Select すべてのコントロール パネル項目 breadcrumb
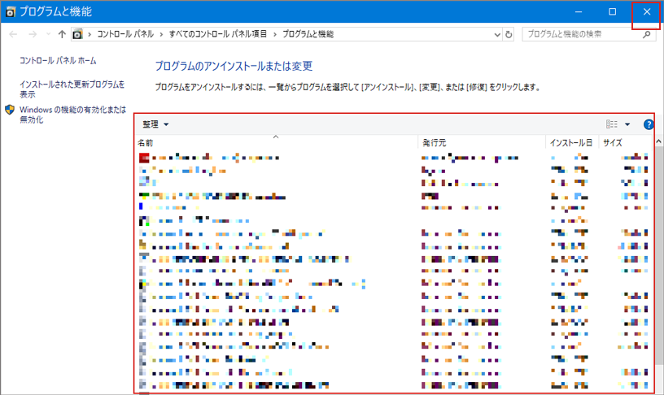 (x=218, y=34)
